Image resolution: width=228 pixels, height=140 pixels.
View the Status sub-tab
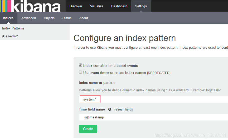click(67, 18)
